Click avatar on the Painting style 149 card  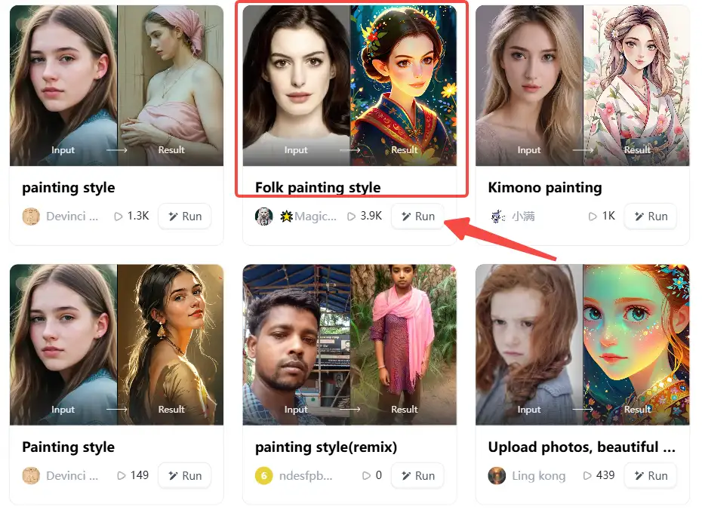tap(31, 476)
